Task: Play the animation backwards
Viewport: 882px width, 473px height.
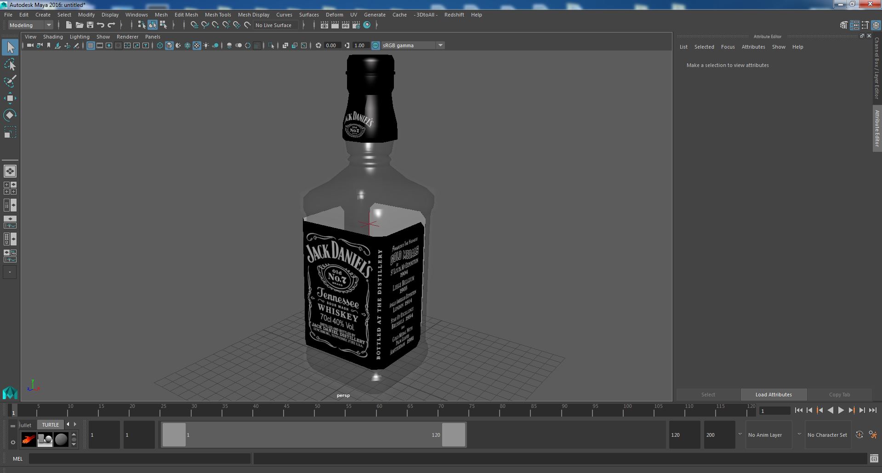Action: pyautogui.click(x=830, y=411)
